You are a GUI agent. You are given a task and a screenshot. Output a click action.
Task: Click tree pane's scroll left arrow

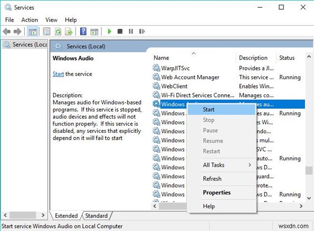coord(5,215)
